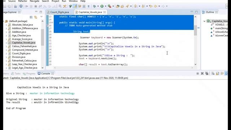Open dropdown arrow next to Run button
Screen dimensions: 231x130
pyautogui.click(x=105, y=6)
